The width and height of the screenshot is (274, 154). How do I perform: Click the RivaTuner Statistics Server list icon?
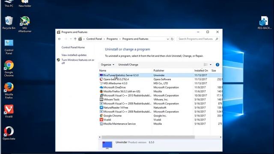coord(101,75)
